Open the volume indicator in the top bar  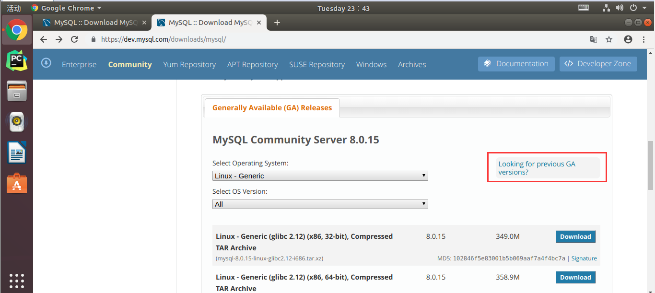pos(620,8)
